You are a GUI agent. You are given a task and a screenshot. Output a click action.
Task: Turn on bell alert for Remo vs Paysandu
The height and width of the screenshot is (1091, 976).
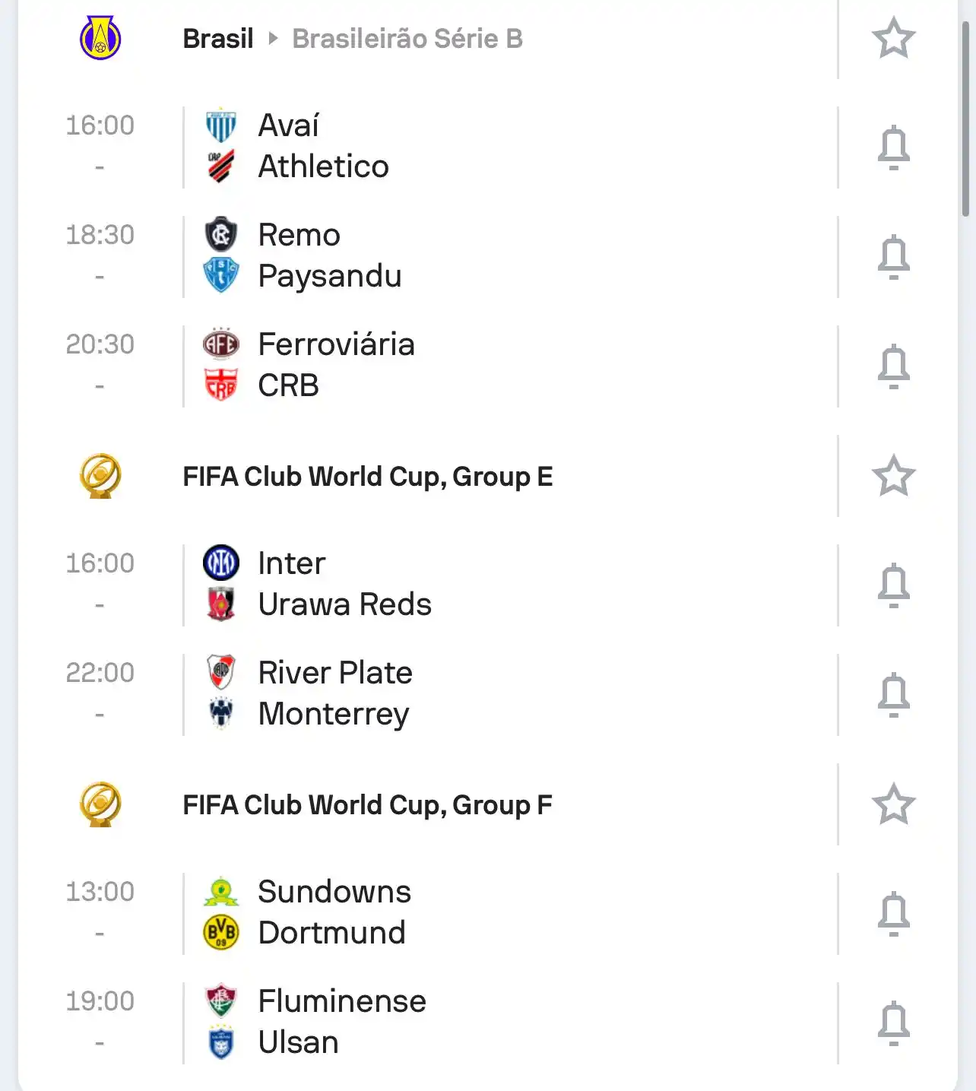point(893,257)
